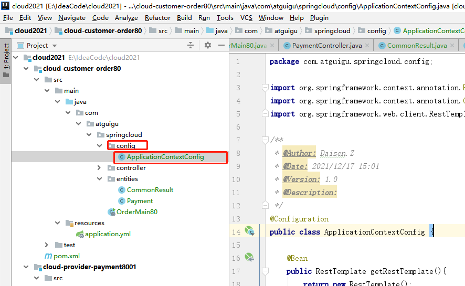Image resolution: width=465 pixels, height=286 pixels.
Task: Open the Build menu
Action: 184,18
